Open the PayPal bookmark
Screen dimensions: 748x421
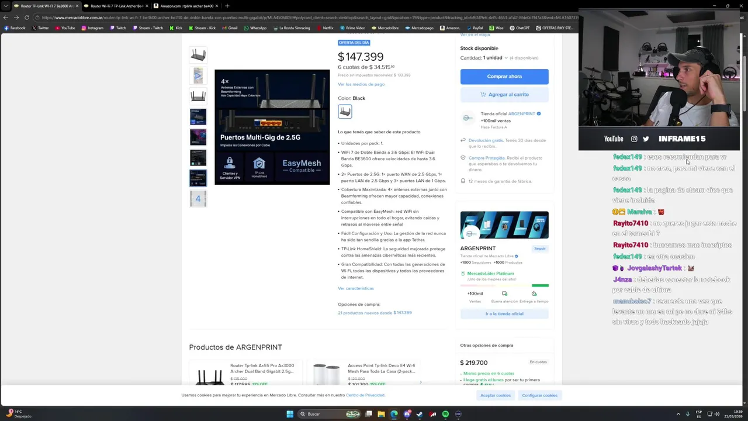click(474, 28)
